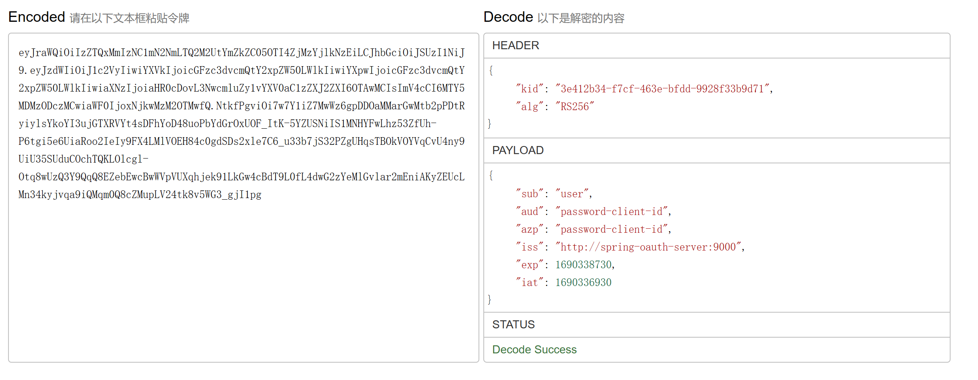Image resolution: width=978 pixels, height=380 pixels.
Task: Click the "kid" key in header JSON
Action: point(530,89)
